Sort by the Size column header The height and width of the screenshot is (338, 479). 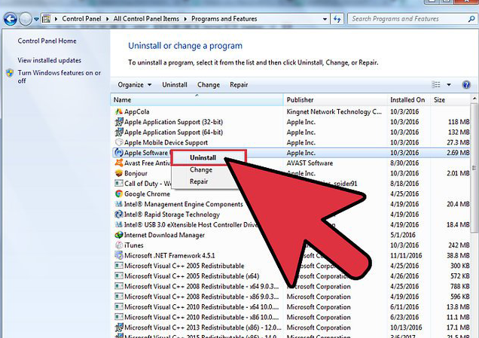point(450,100)
